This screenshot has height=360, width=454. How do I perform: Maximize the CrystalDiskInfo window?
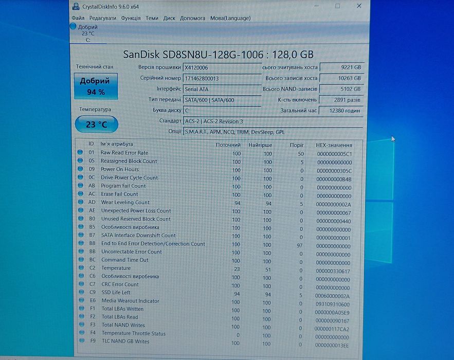[x=337, y=6]
